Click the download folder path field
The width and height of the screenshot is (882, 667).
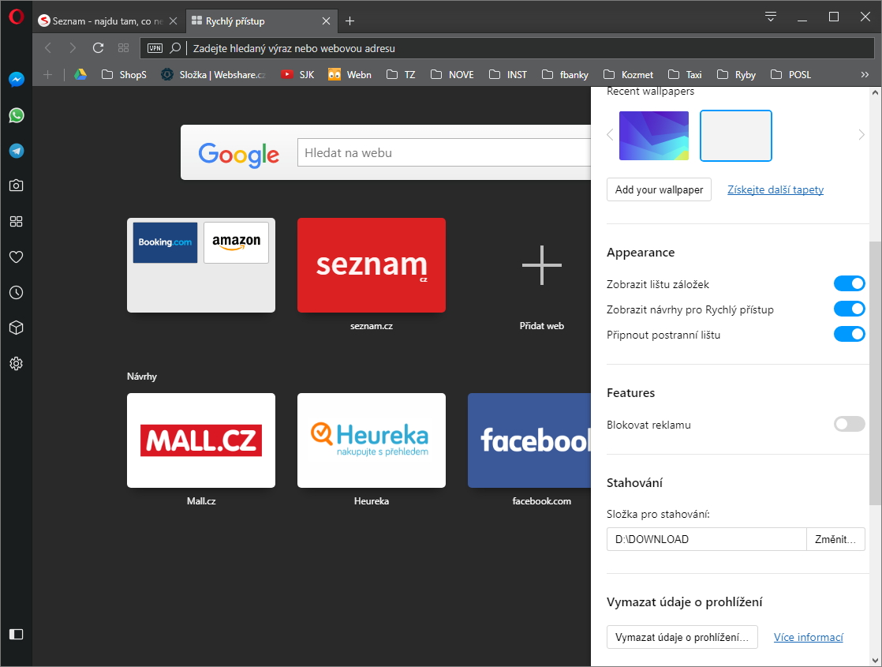[x=707, y=539]
